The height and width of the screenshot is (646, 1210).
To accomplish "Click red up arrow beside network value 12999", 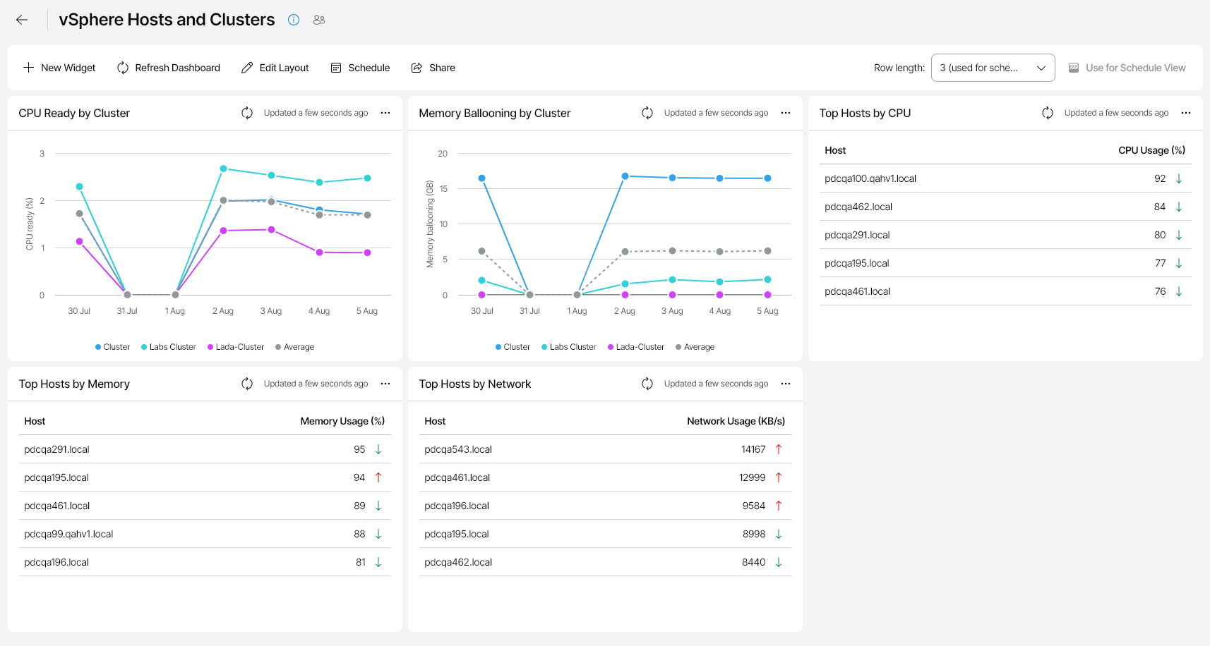I will 779,477.
